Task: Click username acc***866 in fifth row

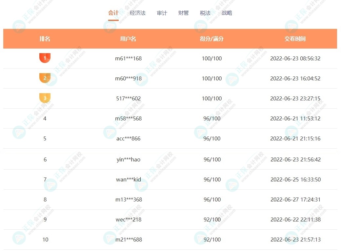Action: (128, 138)
